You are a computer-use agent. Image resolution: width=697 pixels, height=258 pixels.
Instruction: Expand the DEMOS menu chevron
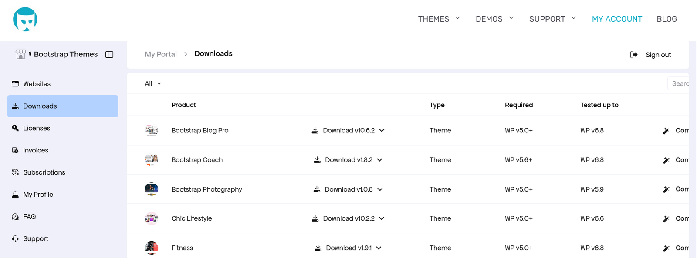tap(511, 18)
